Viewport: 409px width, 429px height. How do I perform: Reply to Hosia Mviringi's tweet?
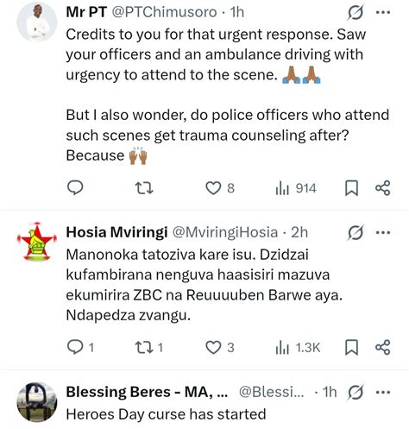pos(80,347)
